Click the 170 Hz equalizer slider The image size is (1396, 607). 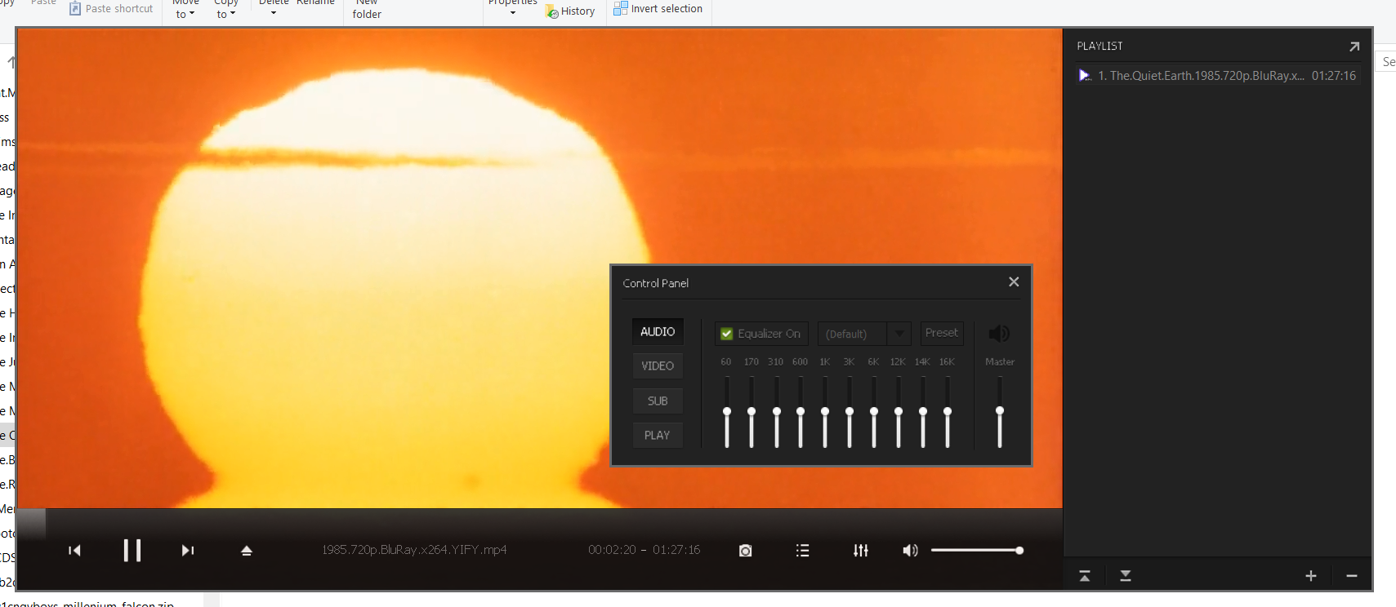click(x=752, y=412)
